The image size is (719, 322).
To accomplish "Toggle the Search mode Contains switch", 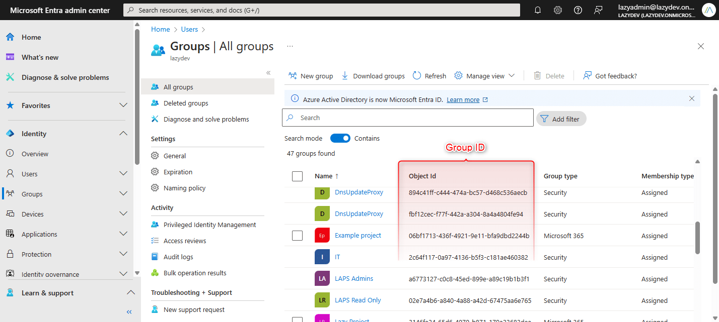I will point(340,138).
